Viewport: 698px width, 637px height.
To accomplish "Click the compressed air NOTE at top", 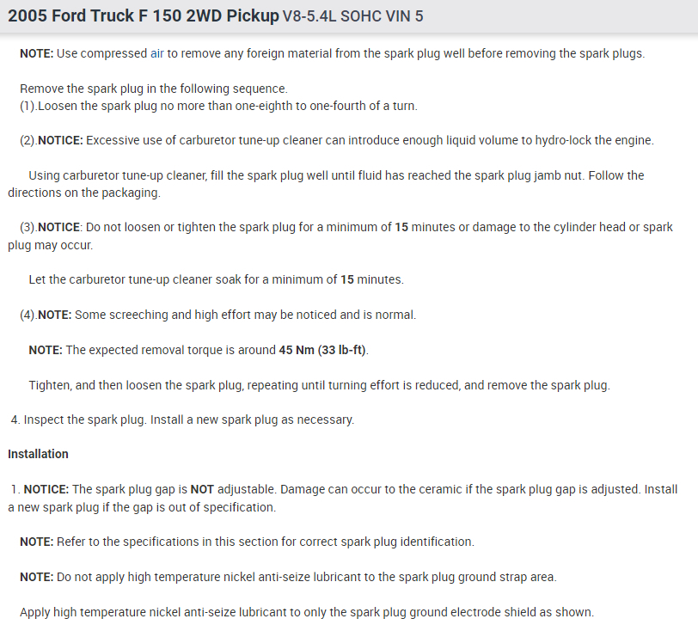I will pos(332,53).
